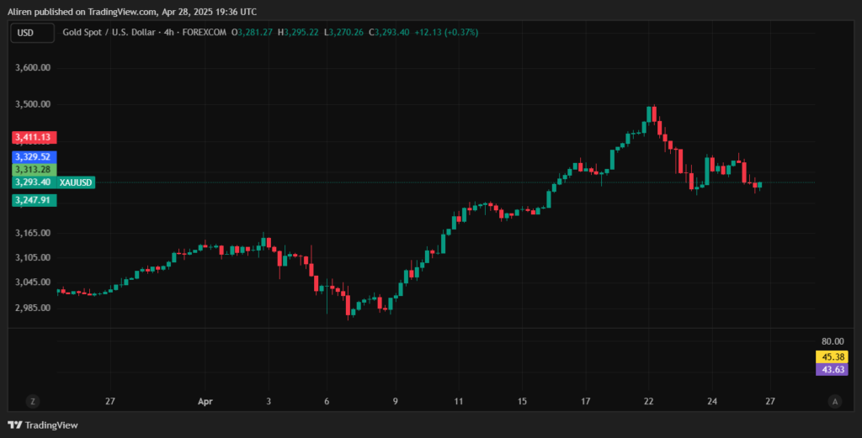This screenshot has height=438, width=862.
Task: Click the Gold Spot / U.S. Dollar title
Action: coord(109,33)
